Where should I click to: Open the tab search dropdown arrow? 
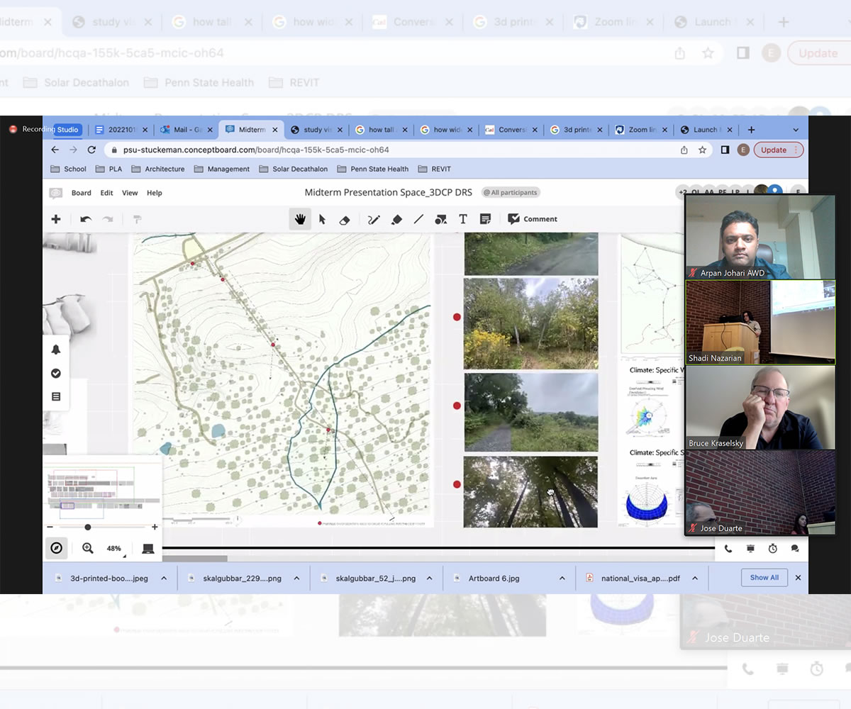796,130
